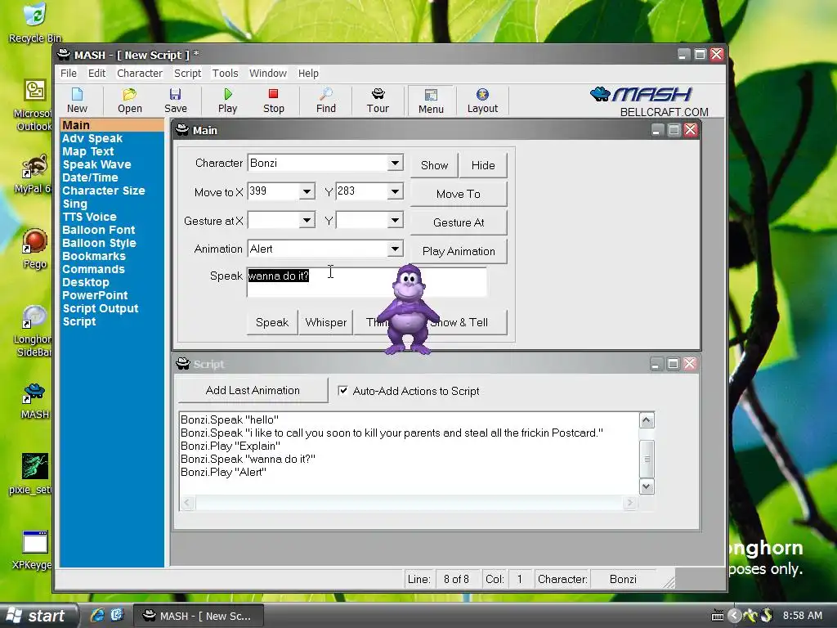Click the Outlook quick launch icon
Image resolution: width=837 pixels, height=628 pixels.
pyautogui.click(x=117, y=615)
